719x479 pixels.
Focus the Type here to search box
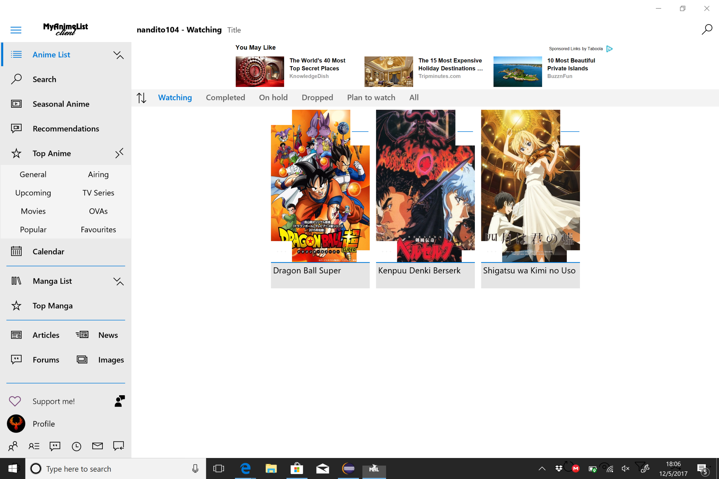click(116, 468)
